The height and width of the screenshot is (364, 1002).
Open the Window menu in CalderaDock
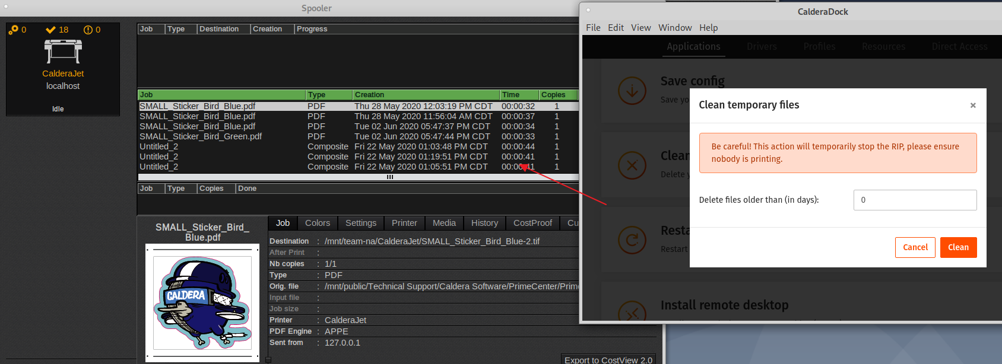[674, 28]
